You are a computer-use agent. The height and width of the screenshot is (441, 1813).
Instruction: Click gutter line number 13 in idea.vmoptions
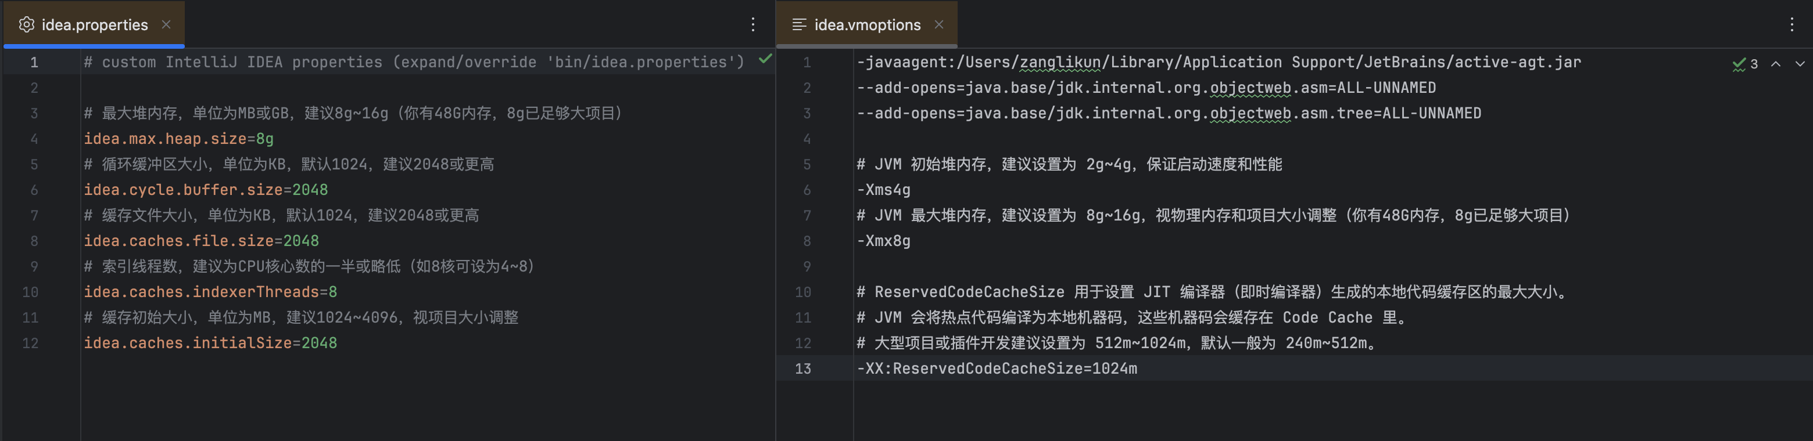tap(802, 368)
